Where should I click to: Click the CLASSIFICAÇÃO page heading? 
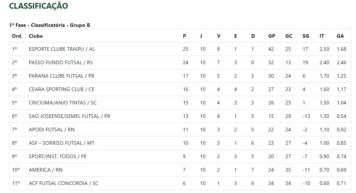point(38,6)
